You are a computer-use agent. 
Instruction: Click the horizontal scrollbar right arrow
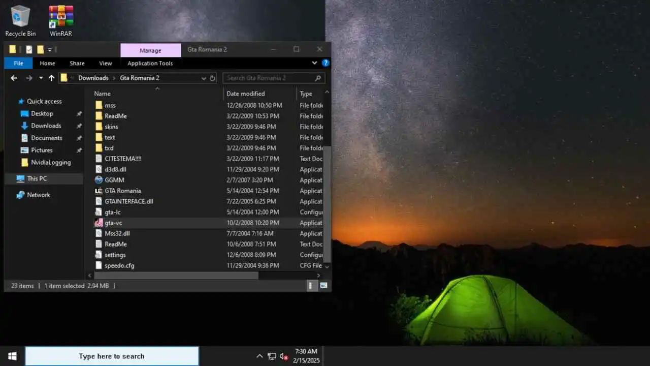tap(318, 276)
